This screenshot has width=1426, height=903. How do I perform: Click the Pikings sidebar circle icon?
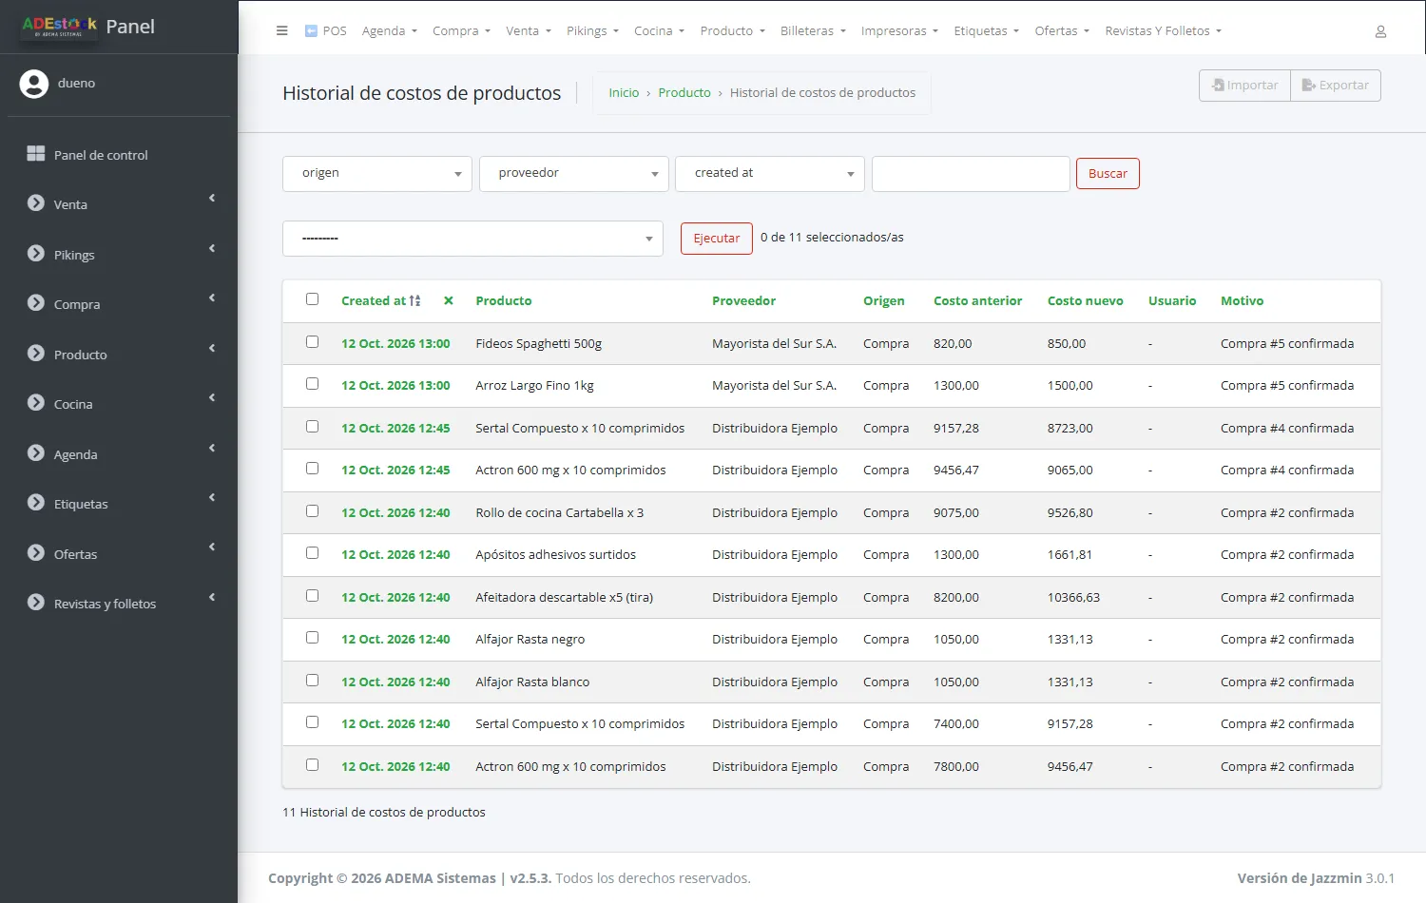36,254
